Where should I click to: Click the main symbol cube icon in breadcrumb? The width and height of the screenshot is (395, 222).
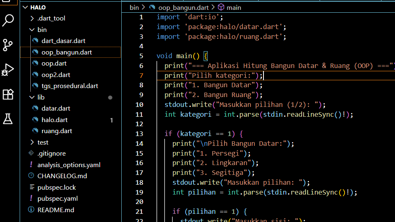click(x=221, y=7)
